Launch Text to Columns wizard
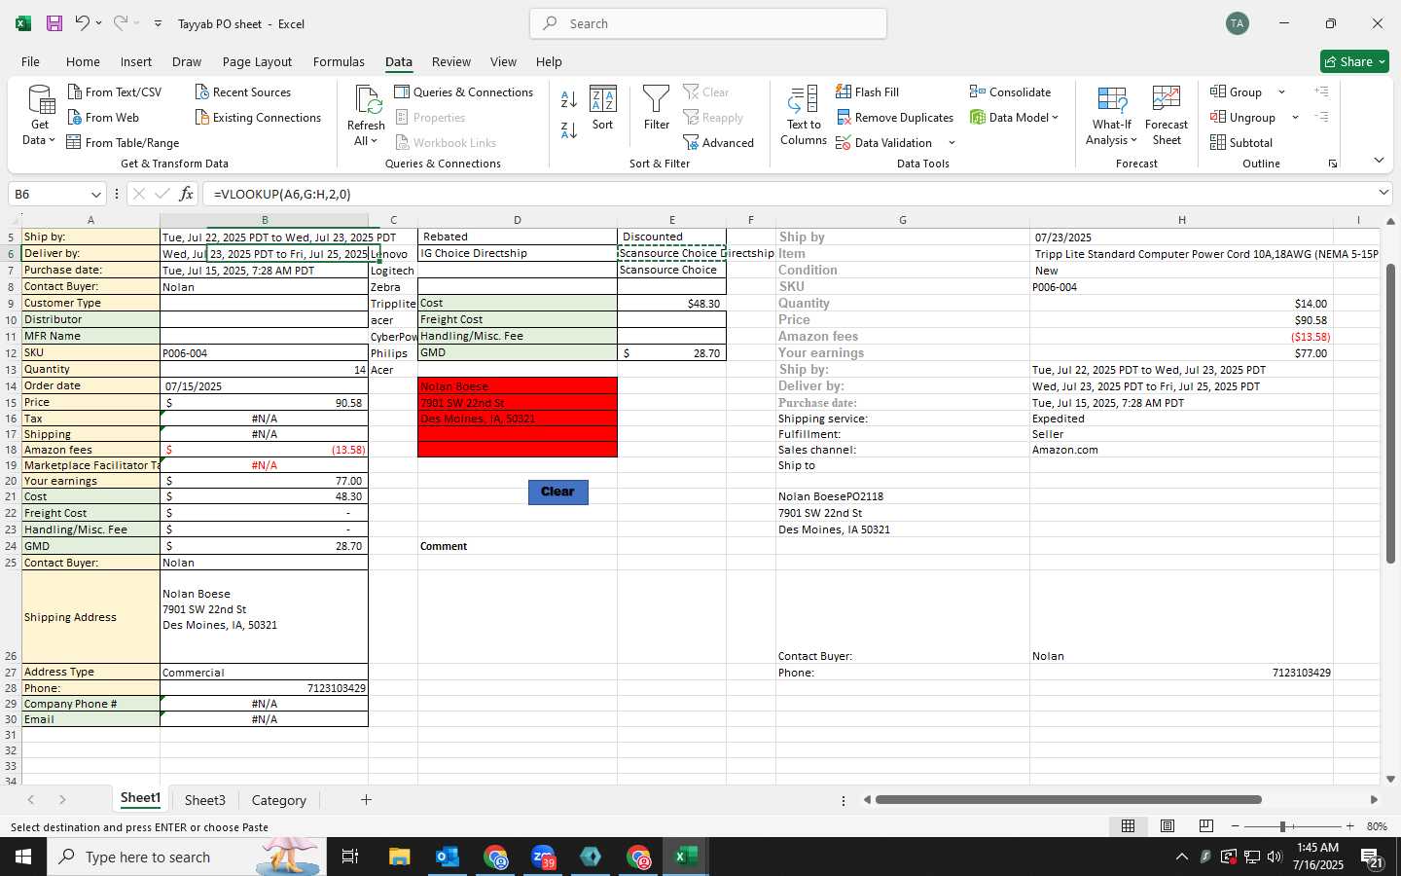The image size is (1401, 876). coord(804,115)
